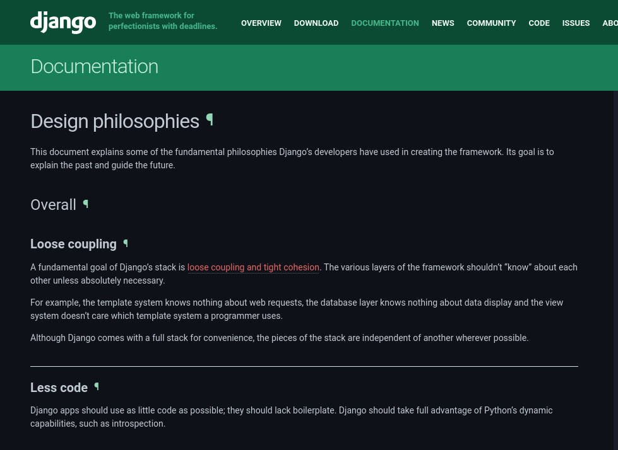Image resolution: width=618 pixels, height=450 pixels.
Task: Open the Code nav item
Action: [x=538, y=23]
